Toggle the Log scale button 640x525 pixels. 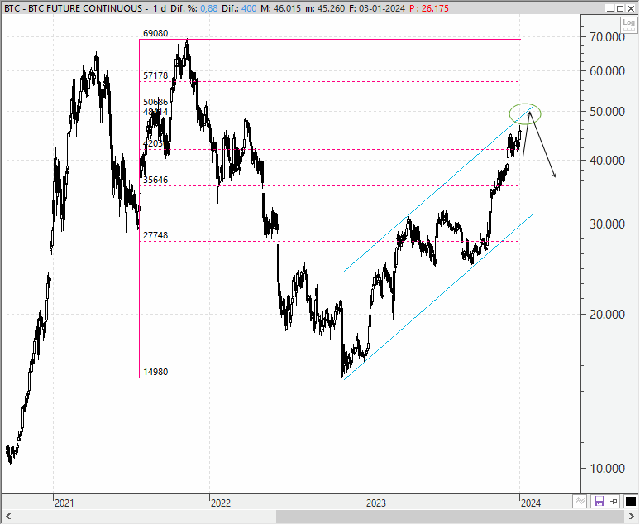point(628,24)
